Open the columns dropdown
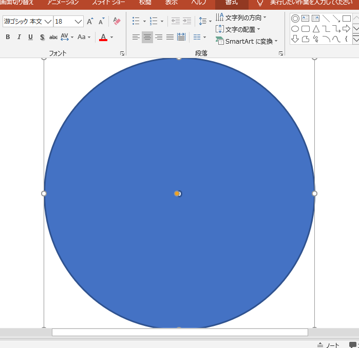 point(199,37)
